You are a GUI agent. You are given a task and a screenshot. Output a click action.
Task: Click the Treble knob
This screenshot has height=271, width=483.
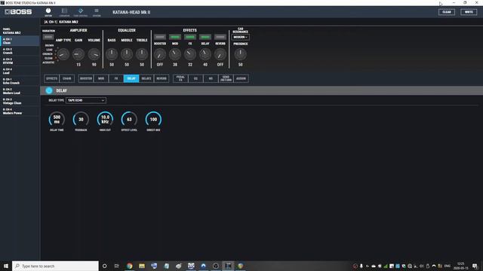point(142,54)
